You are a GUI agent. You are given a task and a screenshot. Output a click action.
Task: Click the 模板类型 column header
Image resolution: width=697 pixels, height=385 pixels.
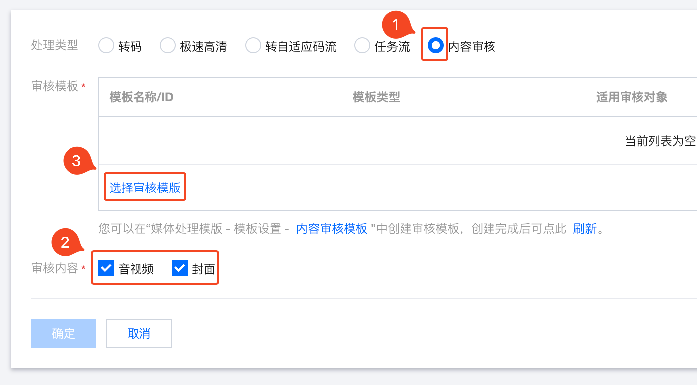376,97
